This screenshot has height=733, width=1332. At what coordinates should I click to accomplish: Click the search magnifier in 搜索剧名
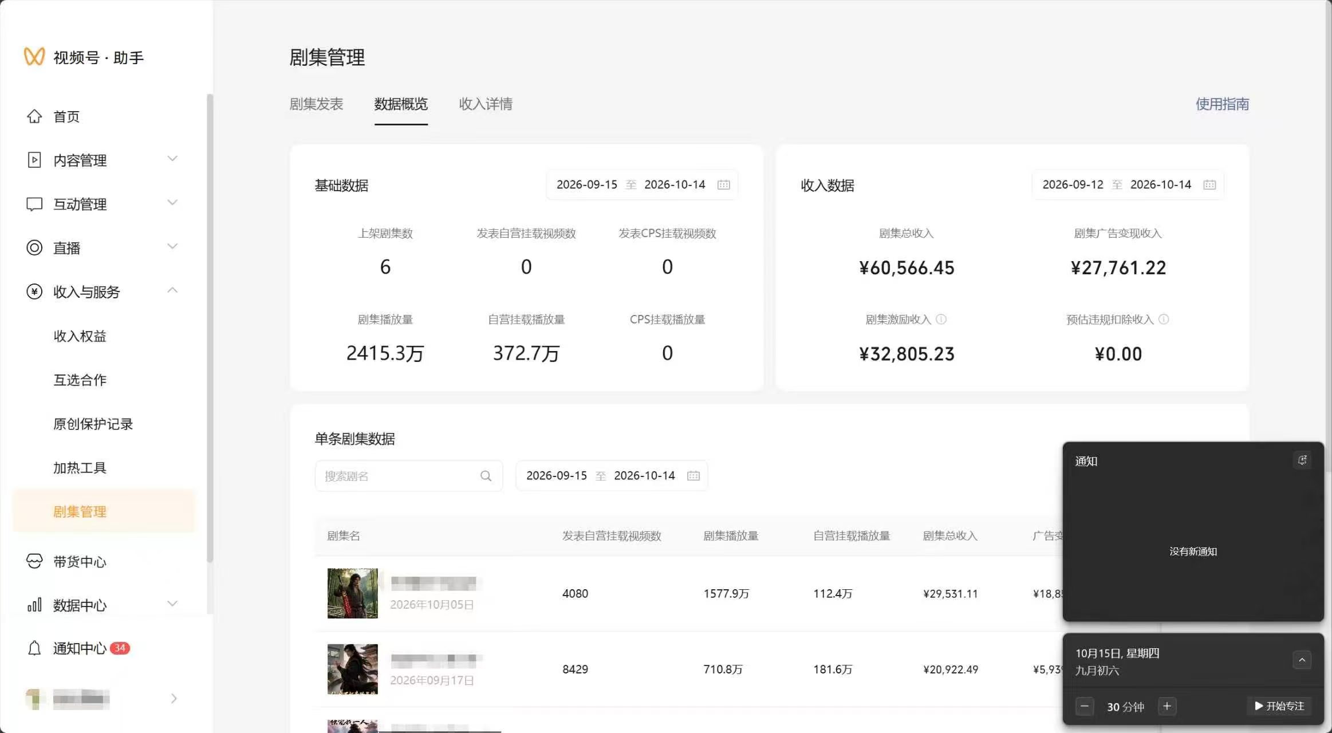pos(486,476)
